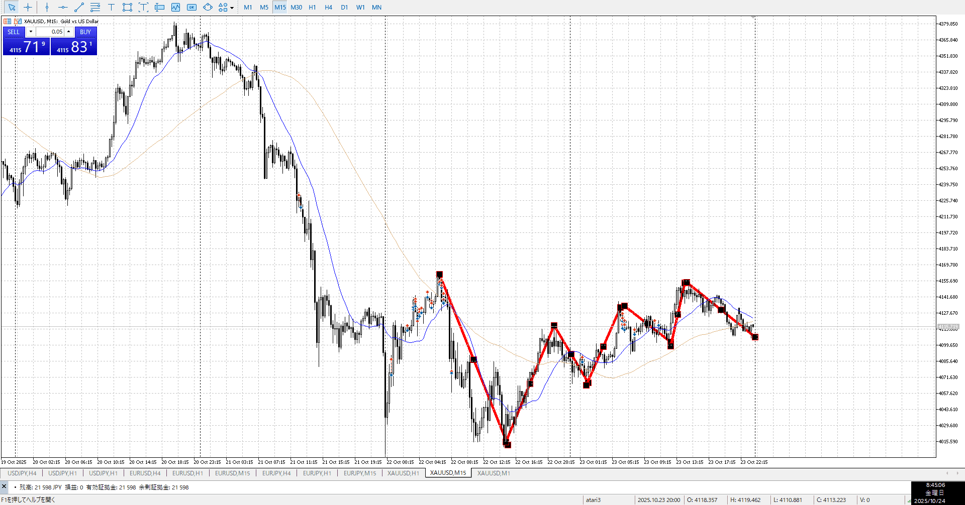The width and height of the screenshot is (965, 505).
Task: Switch chart to H1 timeframe
Action: 312,7
